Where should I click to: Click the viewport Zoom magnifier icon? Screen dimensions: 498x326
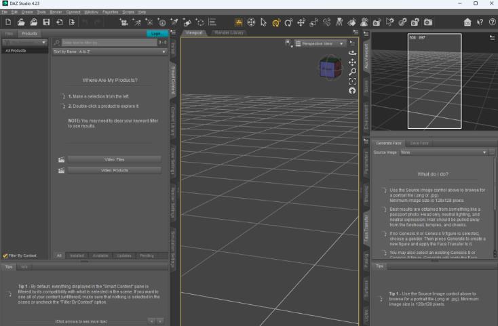pyautogui.click(x=352, y=72)
